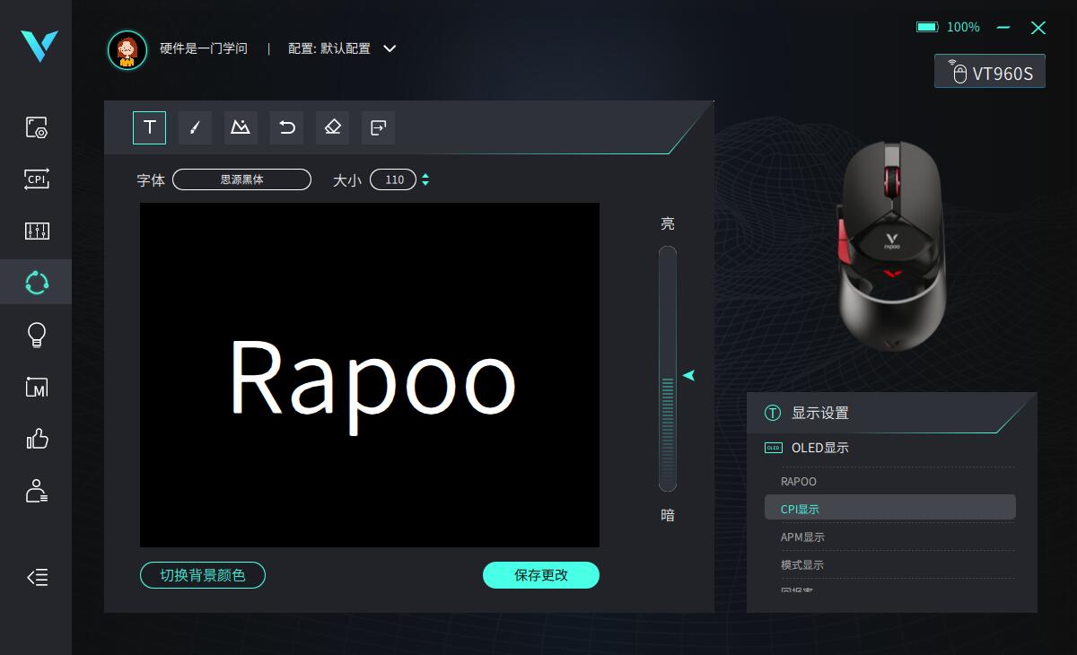This screenshot has height=655, width=1077.
Task: Select the Text tool in the OLED editor
Action: pos(149,127)
